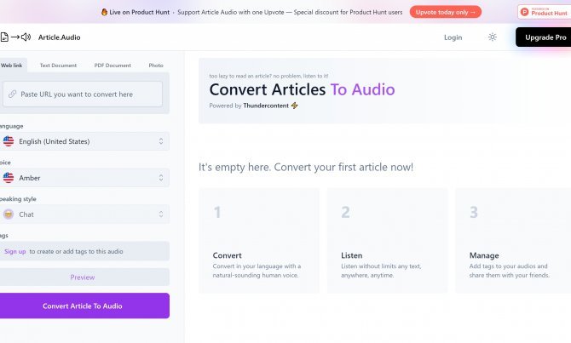Click the US flag beside Amber voice
The height and width of the screenshot is (343, 571).
point(9,178)
